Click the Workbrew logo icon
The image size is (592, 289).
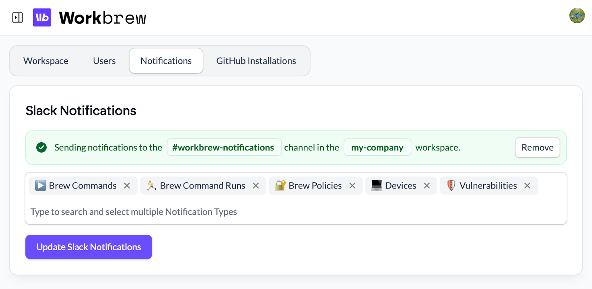42,17
